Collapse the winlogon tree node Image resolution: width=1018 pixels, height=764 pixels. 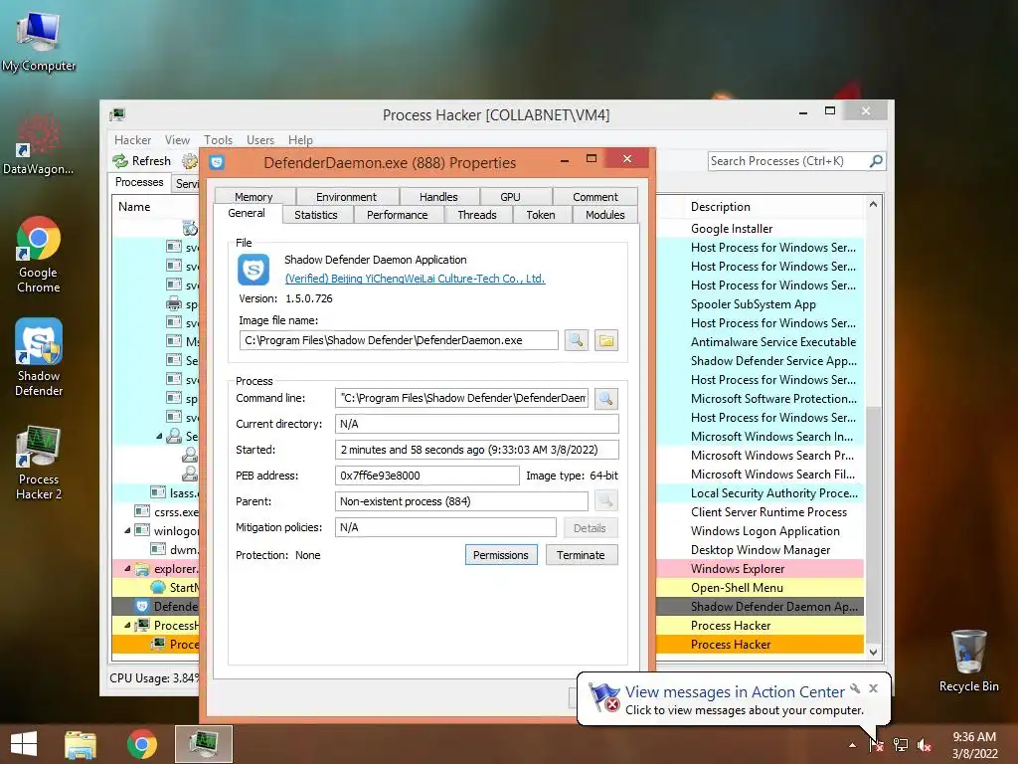tap(127, 531)
